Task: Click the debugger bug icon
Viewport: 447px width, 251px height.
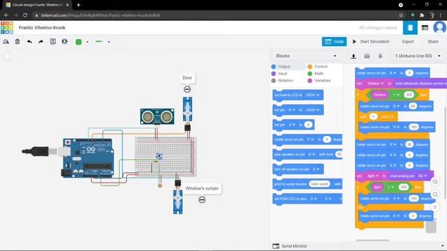Action: click(x=380, y=56)
